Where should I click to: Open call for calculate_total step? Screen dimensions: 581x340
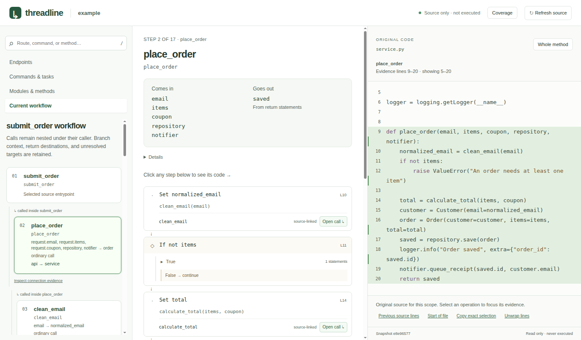tap(333, 327)
